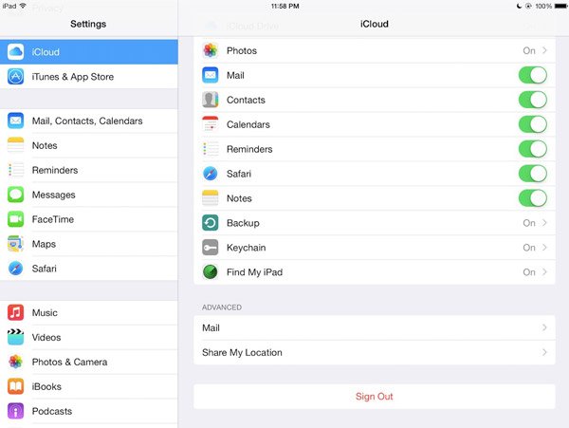This screenshot has width=569, height=428.
Task: Tap the Safari compass icon in sidebar
Action: point(15,269)
